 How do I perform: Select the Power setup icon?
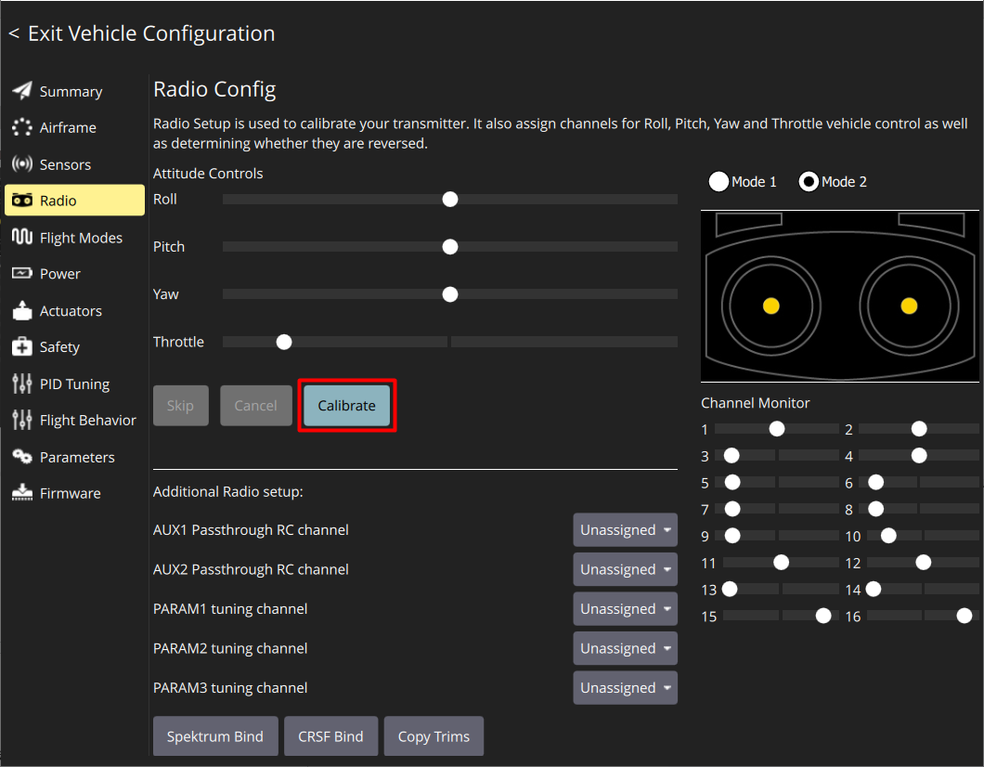(x=21, y=273)
